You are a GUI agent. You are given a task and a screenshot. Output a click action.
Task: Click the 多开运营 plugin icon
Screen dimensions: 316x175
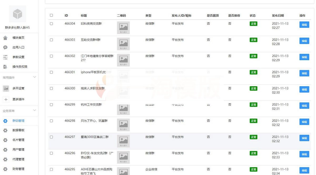(x=6, y=89)
